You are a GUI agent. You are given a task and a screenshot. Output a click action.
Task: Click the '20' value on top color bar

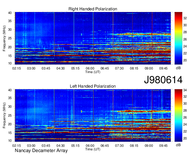[185, 60]
